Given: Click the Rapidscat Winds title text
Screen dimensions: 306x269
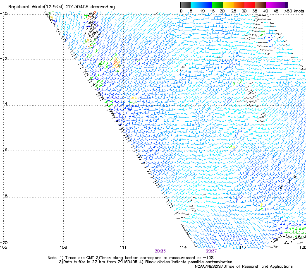Looking at the screenshot, I should point(62,7).
